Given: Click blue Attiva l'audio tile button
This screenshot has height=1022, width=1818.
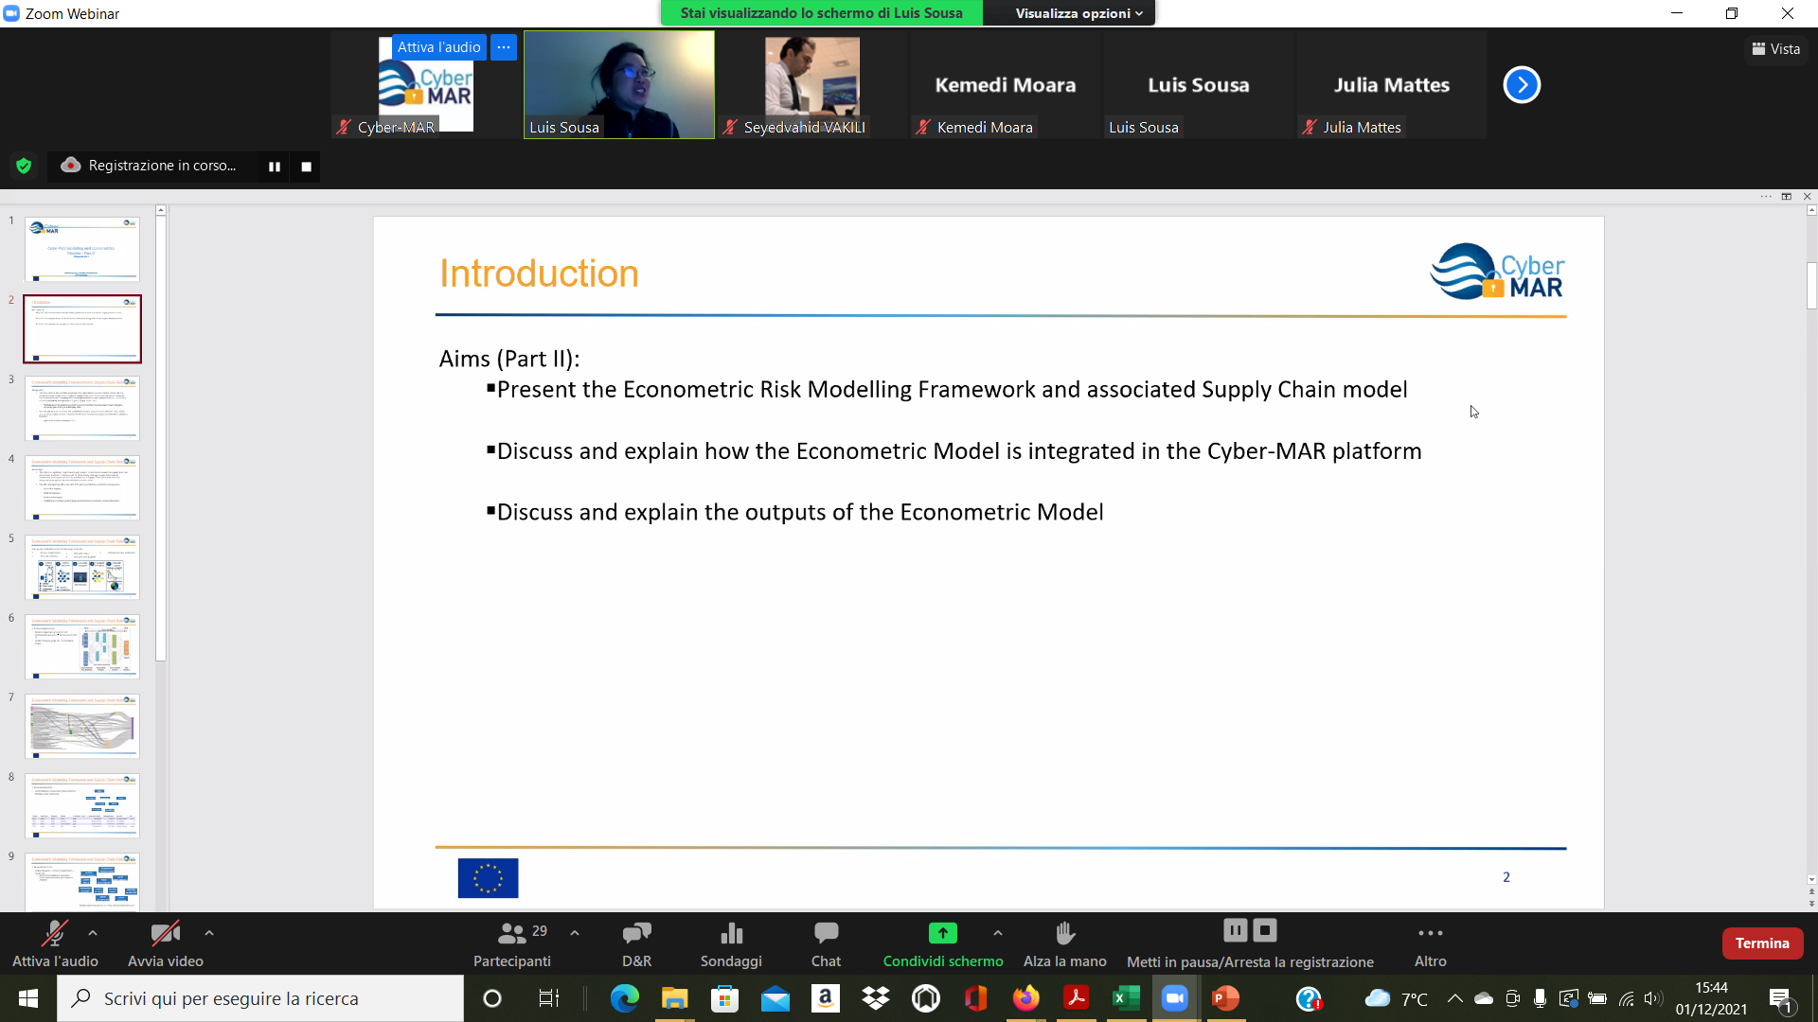Looking at the screenshot, I should [x=438, y=47].
